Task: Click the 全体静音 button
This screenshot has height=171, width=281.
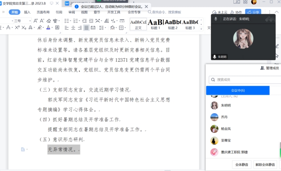Action: pos(241,165)
